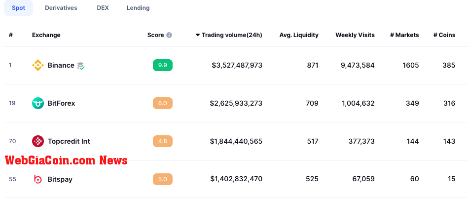Toggle Trading volume sort arrow
Screen dimensions: 468x199
click(198, 35)
